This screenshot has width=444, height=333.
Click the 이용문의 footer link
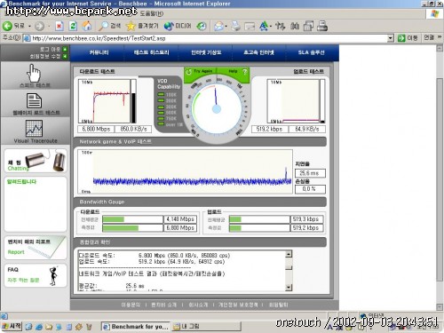(131, 305)
